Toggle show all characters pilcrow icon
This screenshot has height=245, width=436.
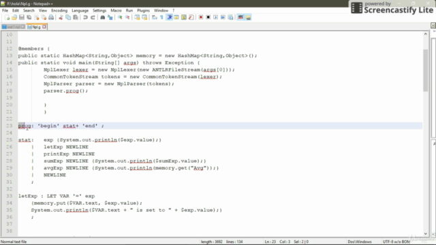click(x=161, y=18)
